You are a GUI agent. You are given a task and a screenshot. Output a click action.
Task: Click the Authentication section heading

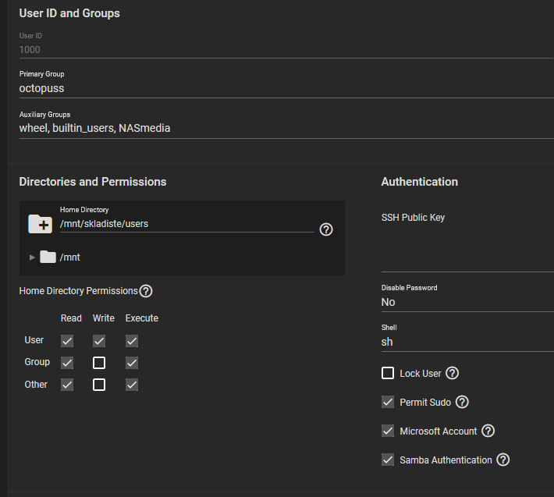[419, 182]
